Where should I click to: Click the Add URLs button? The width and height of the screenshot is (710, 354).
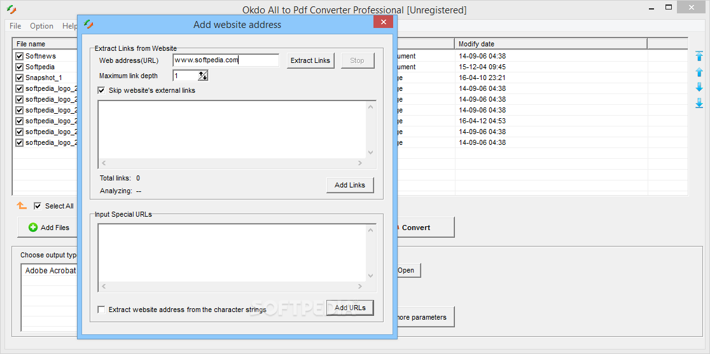coord(350,308)
